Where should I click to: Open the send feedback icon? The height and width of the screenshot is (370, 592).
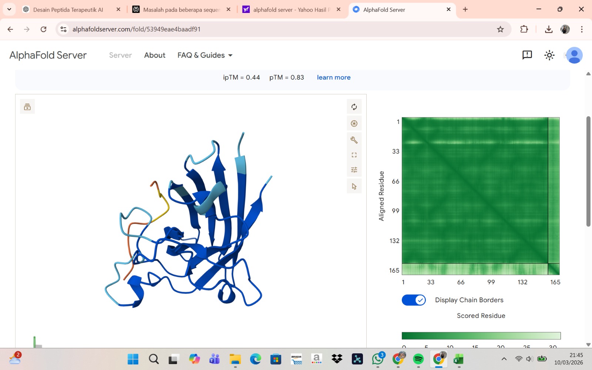click(x=527, y=55)
